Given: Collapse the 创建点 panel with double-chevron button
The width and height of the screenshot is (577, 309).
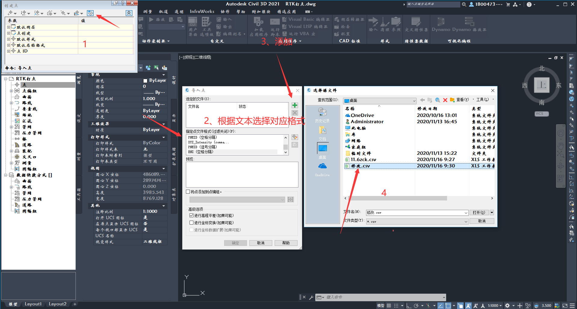Looking at the screenshot, I should coord(129,13).
